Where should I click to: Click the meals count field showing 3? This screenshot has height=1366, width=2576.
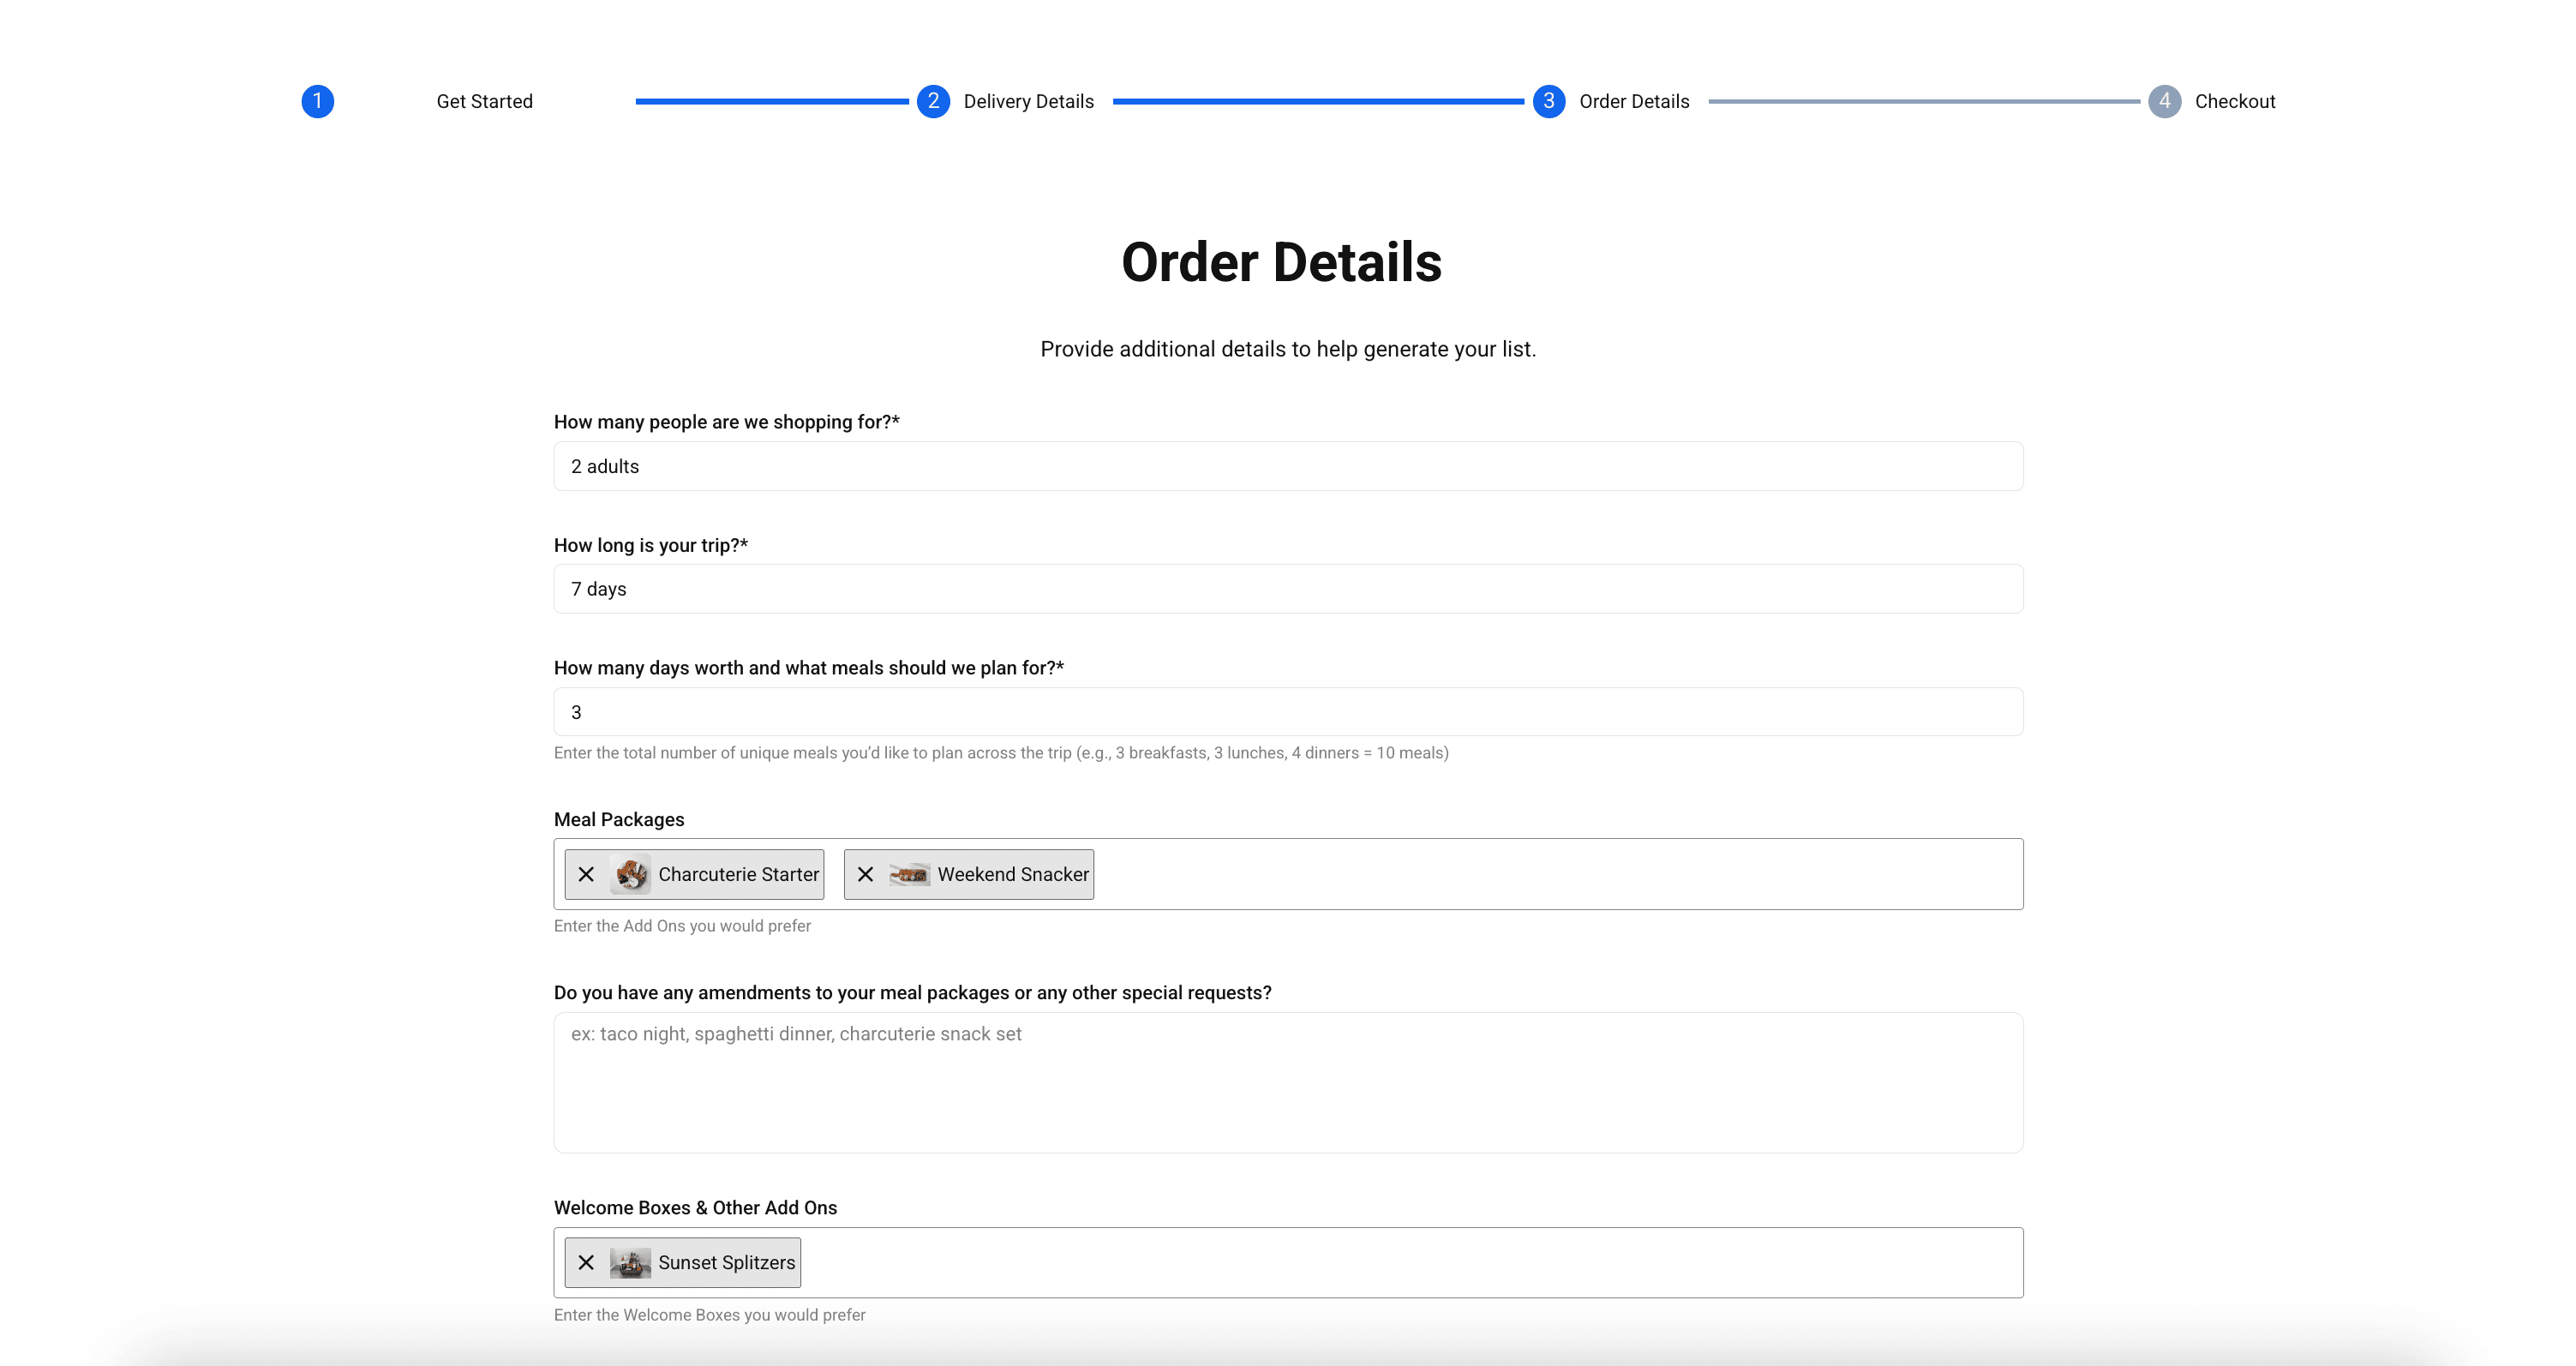pyautogui.click(x=1288, y=711)
